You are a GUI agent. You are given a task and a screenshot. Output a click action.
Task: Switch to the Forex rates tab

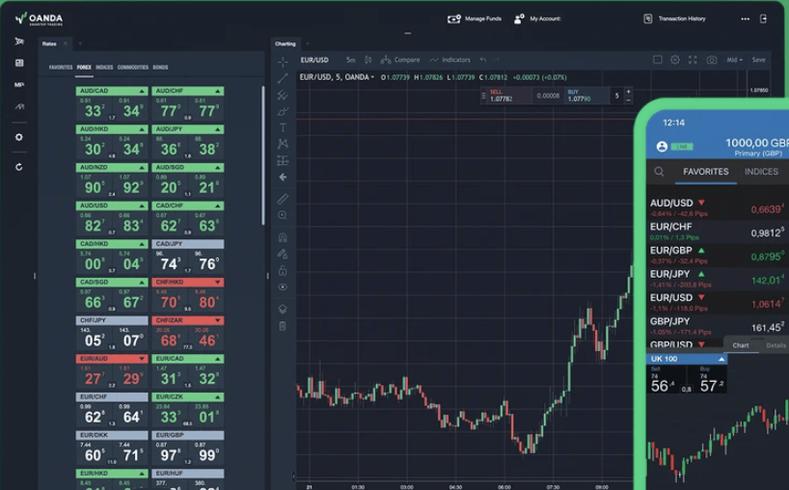tap(84, 68)
